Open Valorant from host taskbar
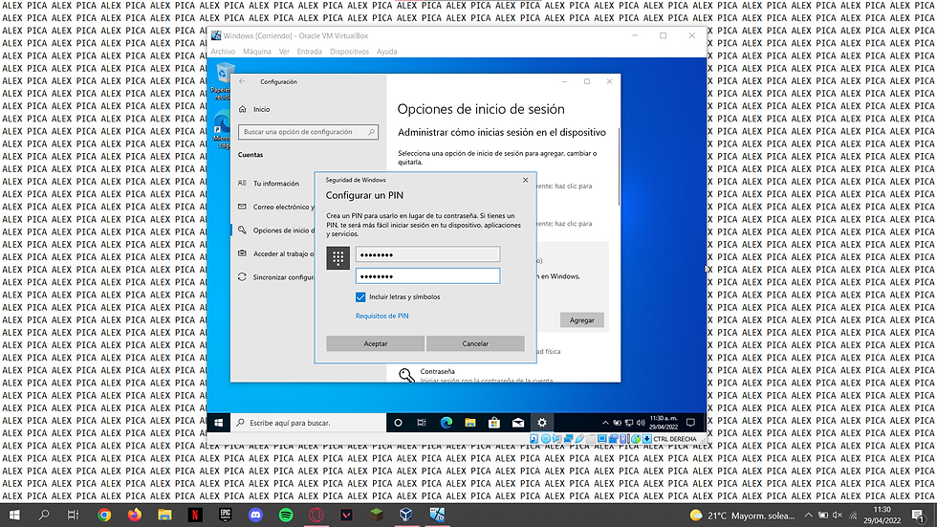 [x=346, y=516]
